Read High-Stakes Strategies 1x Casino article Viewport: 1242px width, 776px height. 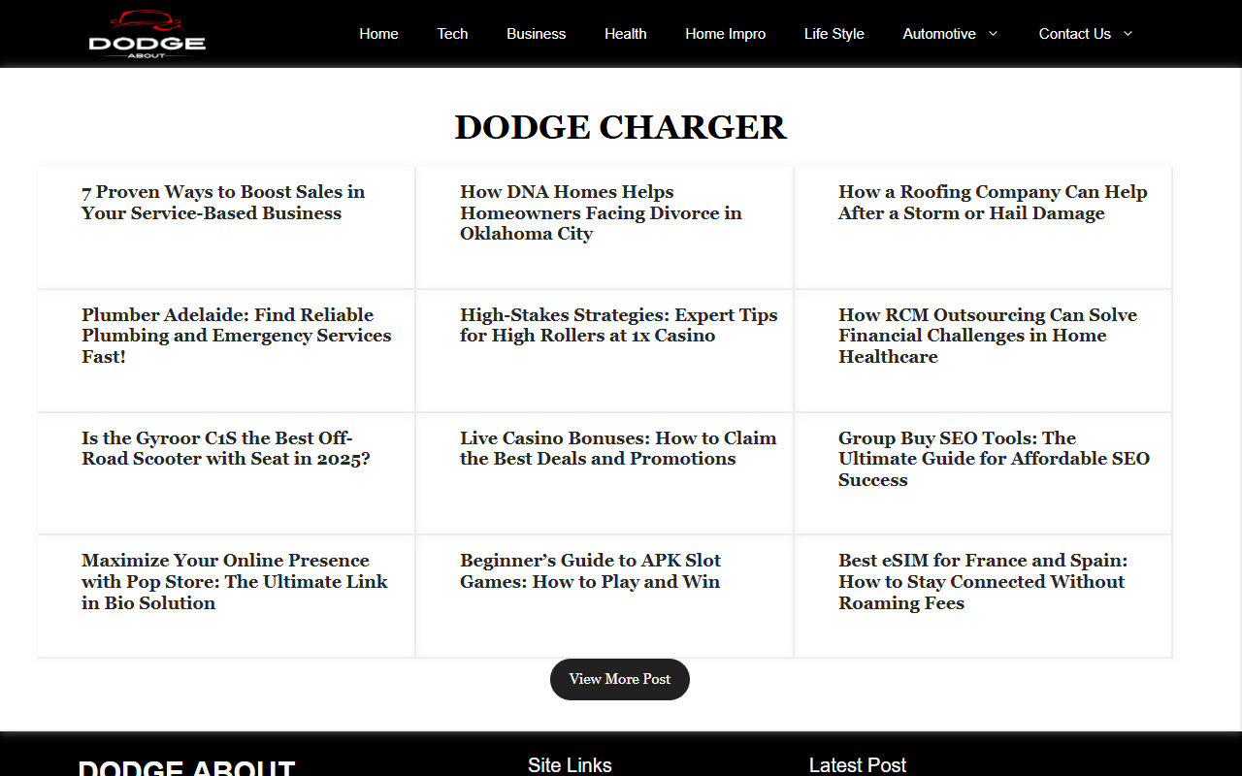(619, 325)
